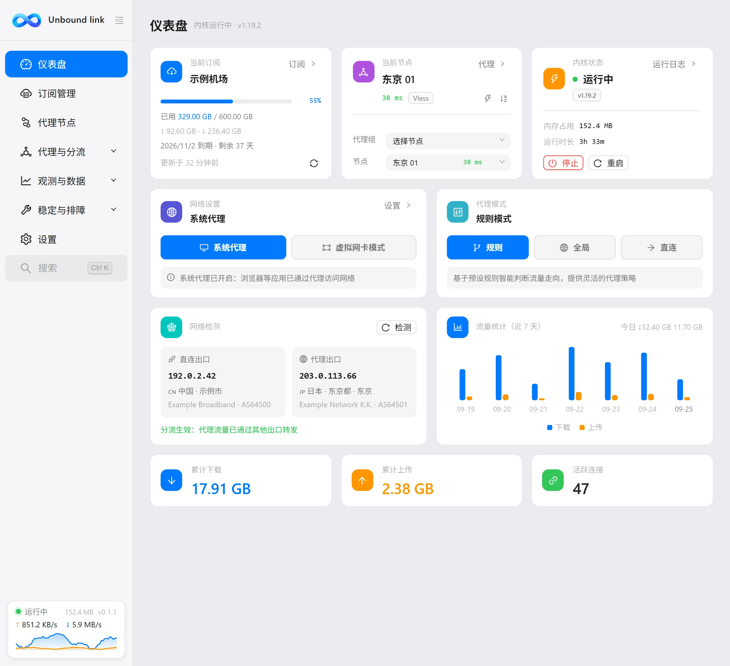This screenshot has height=666, width=730.
Task: Click the subscription usage progress bar
Action: coord(226,101)
